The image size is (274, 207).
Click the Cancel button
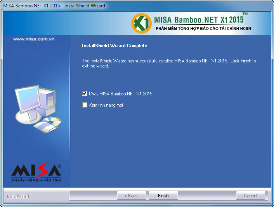[251, 196]
